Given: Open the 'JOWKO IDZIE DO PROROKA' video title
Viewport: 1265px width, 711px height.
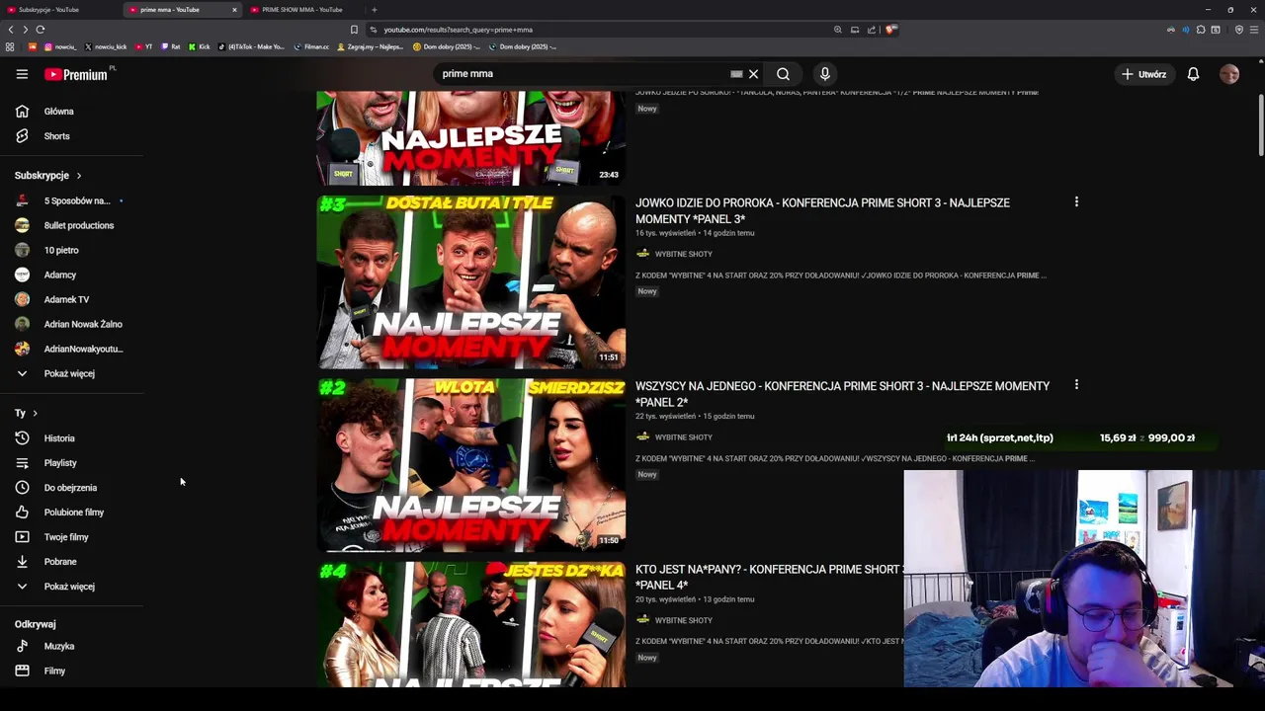Looking at the screenshot, I should coord(822,210).
